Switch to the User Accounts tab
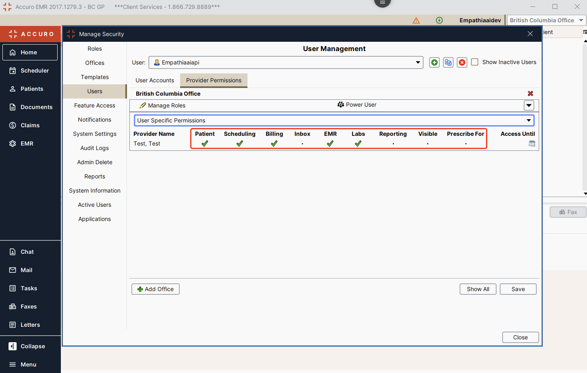587x373 pixels. [x=155, y=80]
